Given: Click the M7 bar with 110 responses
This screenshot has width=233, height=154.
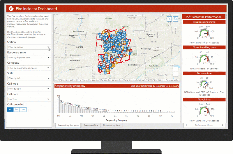Looking at the screenshot, I should (59, 105).
